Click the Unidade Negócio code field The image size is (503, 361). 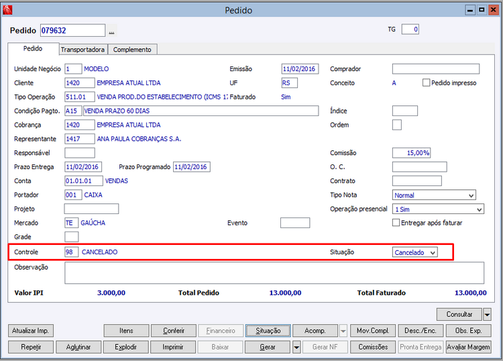click(73, 69)
